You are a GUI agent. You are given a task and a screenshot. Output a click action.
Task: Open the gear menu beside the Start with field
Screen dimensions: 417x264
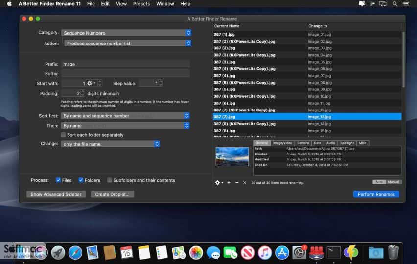point(91,83)
